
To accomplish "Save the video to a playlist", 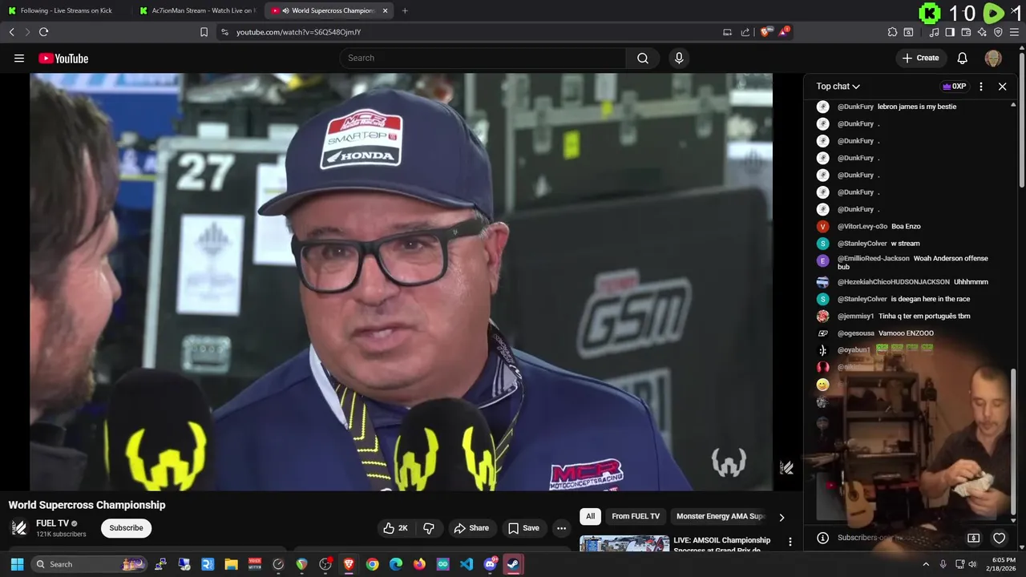I will coord(523,528).
